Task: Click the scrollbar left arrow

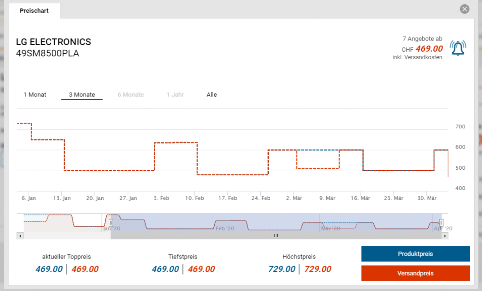Action: (x=19, y=236)
